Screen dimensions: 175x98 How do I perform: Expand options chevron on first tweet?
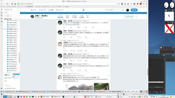point(108,21)
